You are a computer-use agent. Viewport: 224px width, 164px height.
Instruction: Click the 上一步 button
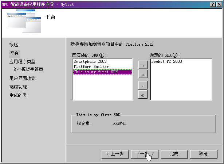click(115, 154)
